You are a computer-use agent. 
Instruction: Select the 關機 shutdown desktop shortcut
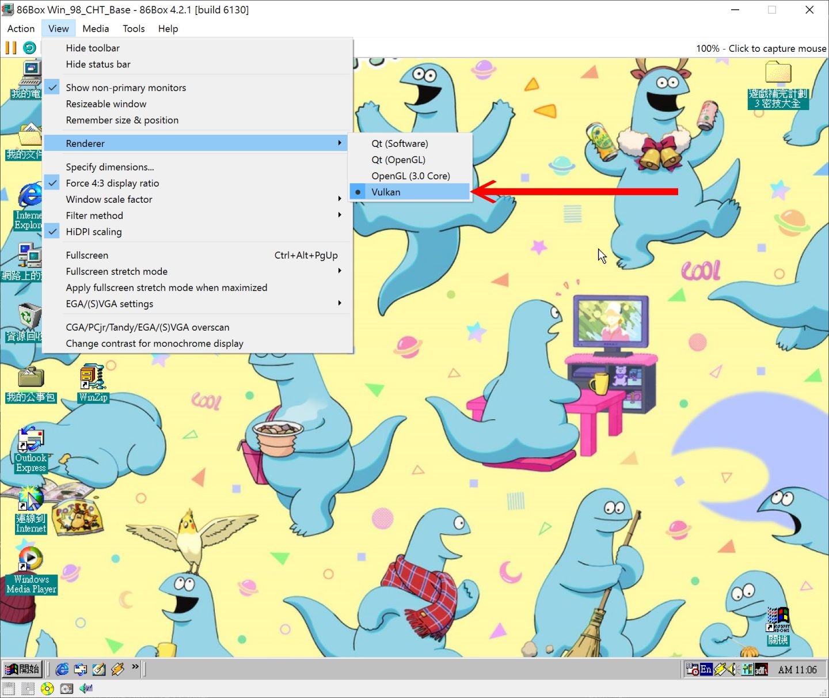[x=778, y=627]
